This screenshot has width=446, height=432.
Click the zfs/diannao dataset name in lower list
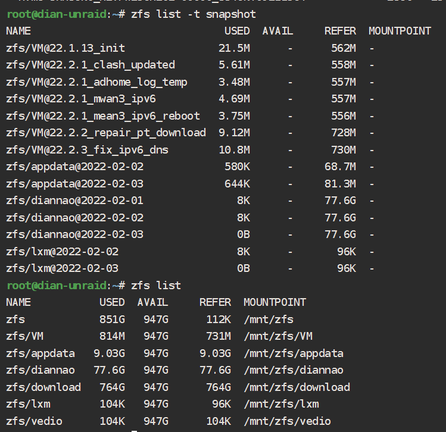tap(40, 370)
